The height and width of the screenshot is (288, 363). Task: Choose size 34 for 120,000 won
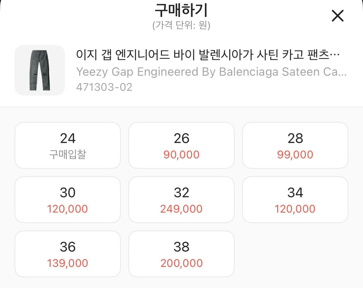coord(295,199)
